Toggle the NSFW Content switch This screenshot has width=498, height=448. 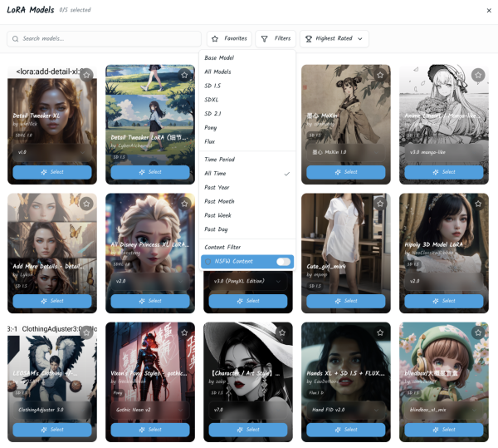coord(283,261)
